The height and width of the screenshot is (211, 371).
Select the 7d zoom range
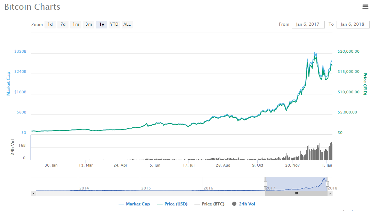pos(63,24)
